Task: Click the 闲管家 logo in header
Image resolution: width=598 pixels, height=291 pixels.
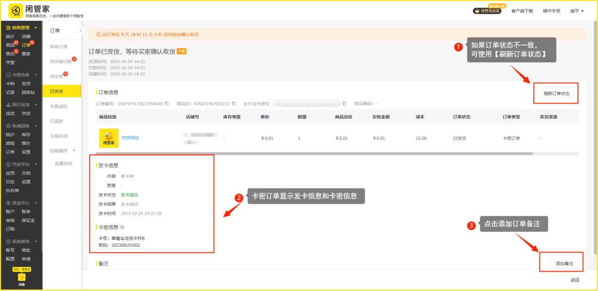Action: 16,11
